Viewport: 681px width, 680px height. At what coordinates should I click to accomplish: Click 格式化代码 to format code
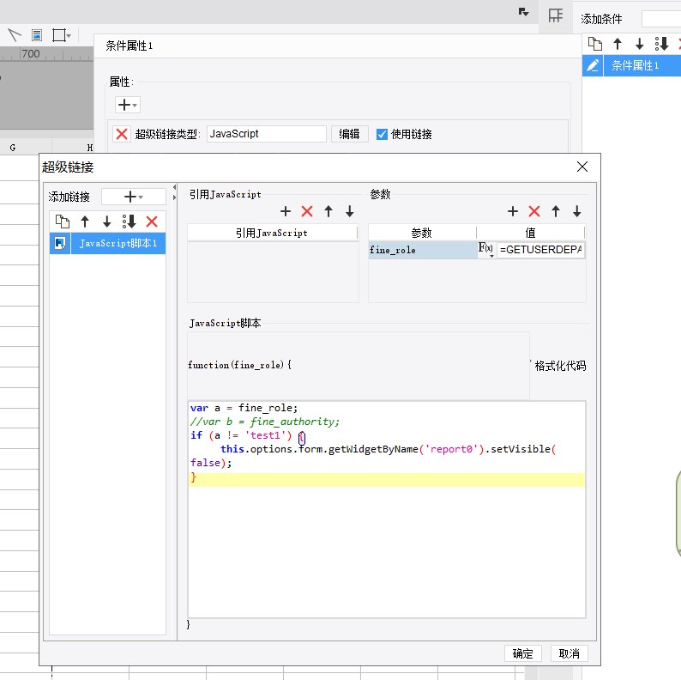(x=560, y=366)
